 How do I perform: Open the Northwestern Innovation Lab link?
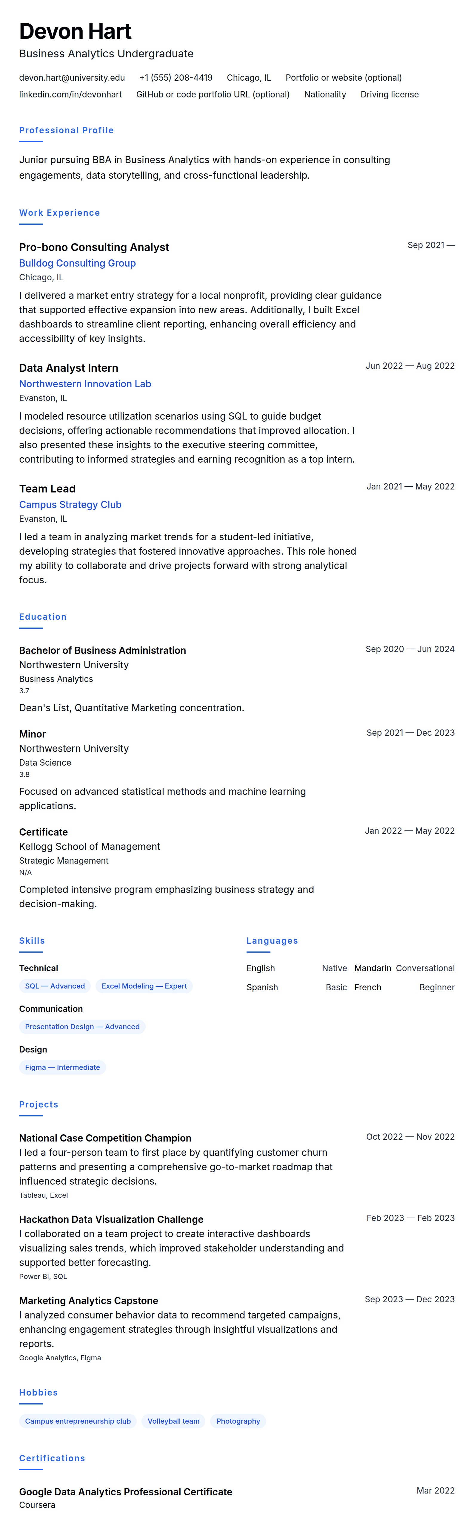click(85, 384)
